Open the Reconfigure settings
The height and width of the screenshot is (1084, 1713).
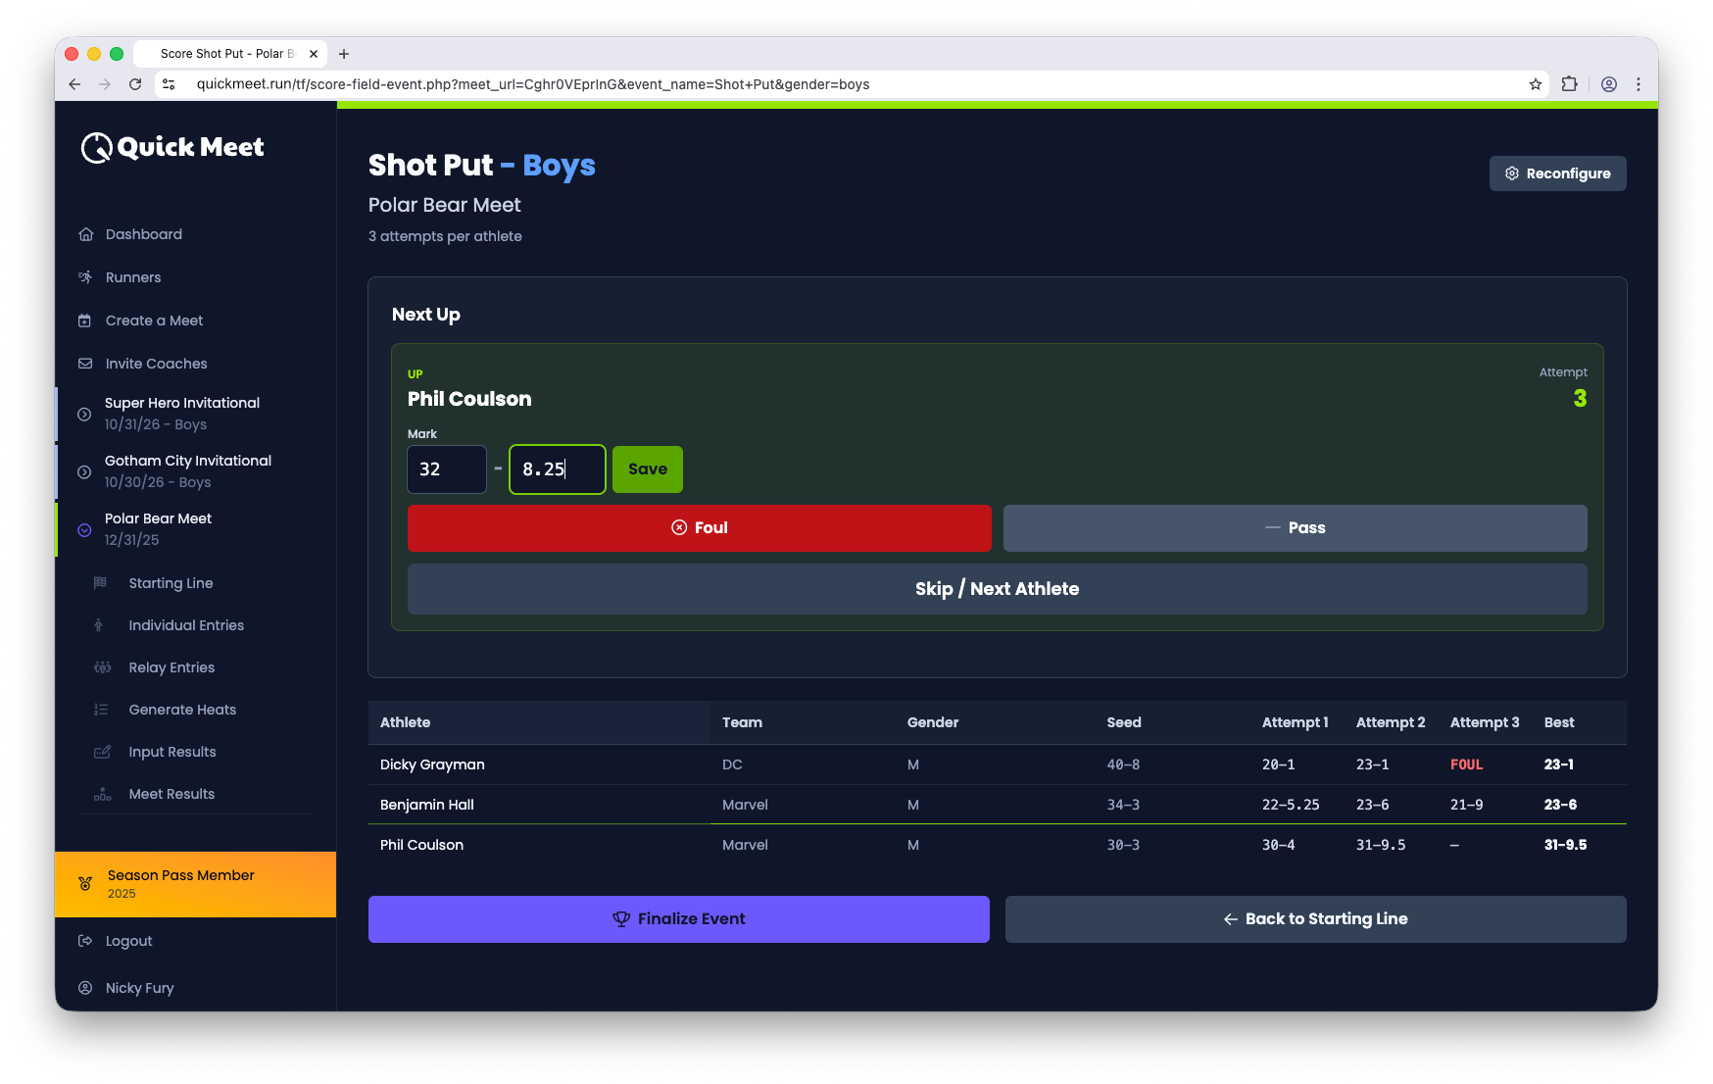click(x=1557, y=173)
